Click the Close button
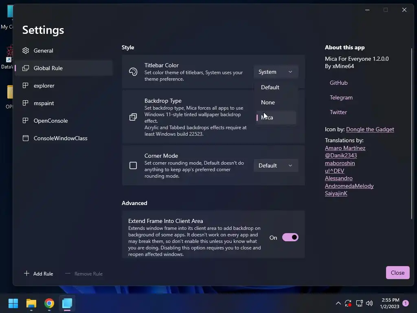 point(397,273)
